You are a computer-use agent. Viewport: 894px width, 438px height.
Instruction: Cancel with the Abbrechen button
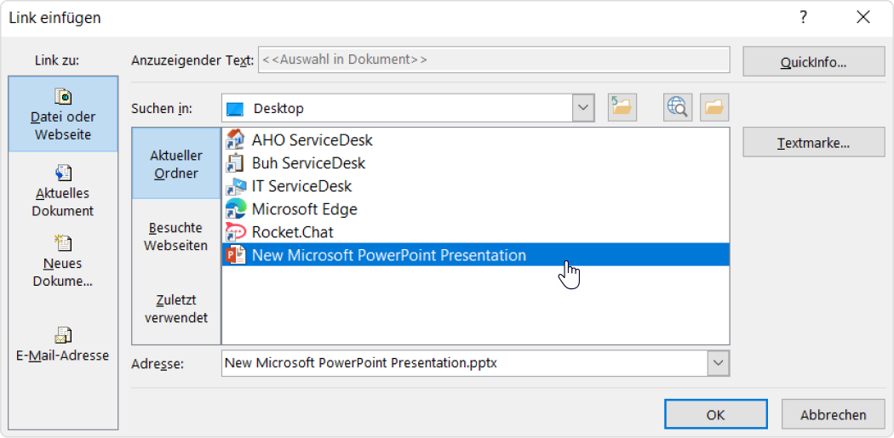click(x=833, y=414)
